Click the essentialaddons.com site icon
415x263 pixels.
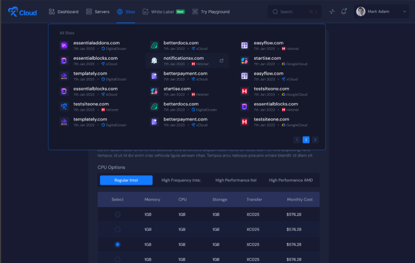tap(64, 45)
